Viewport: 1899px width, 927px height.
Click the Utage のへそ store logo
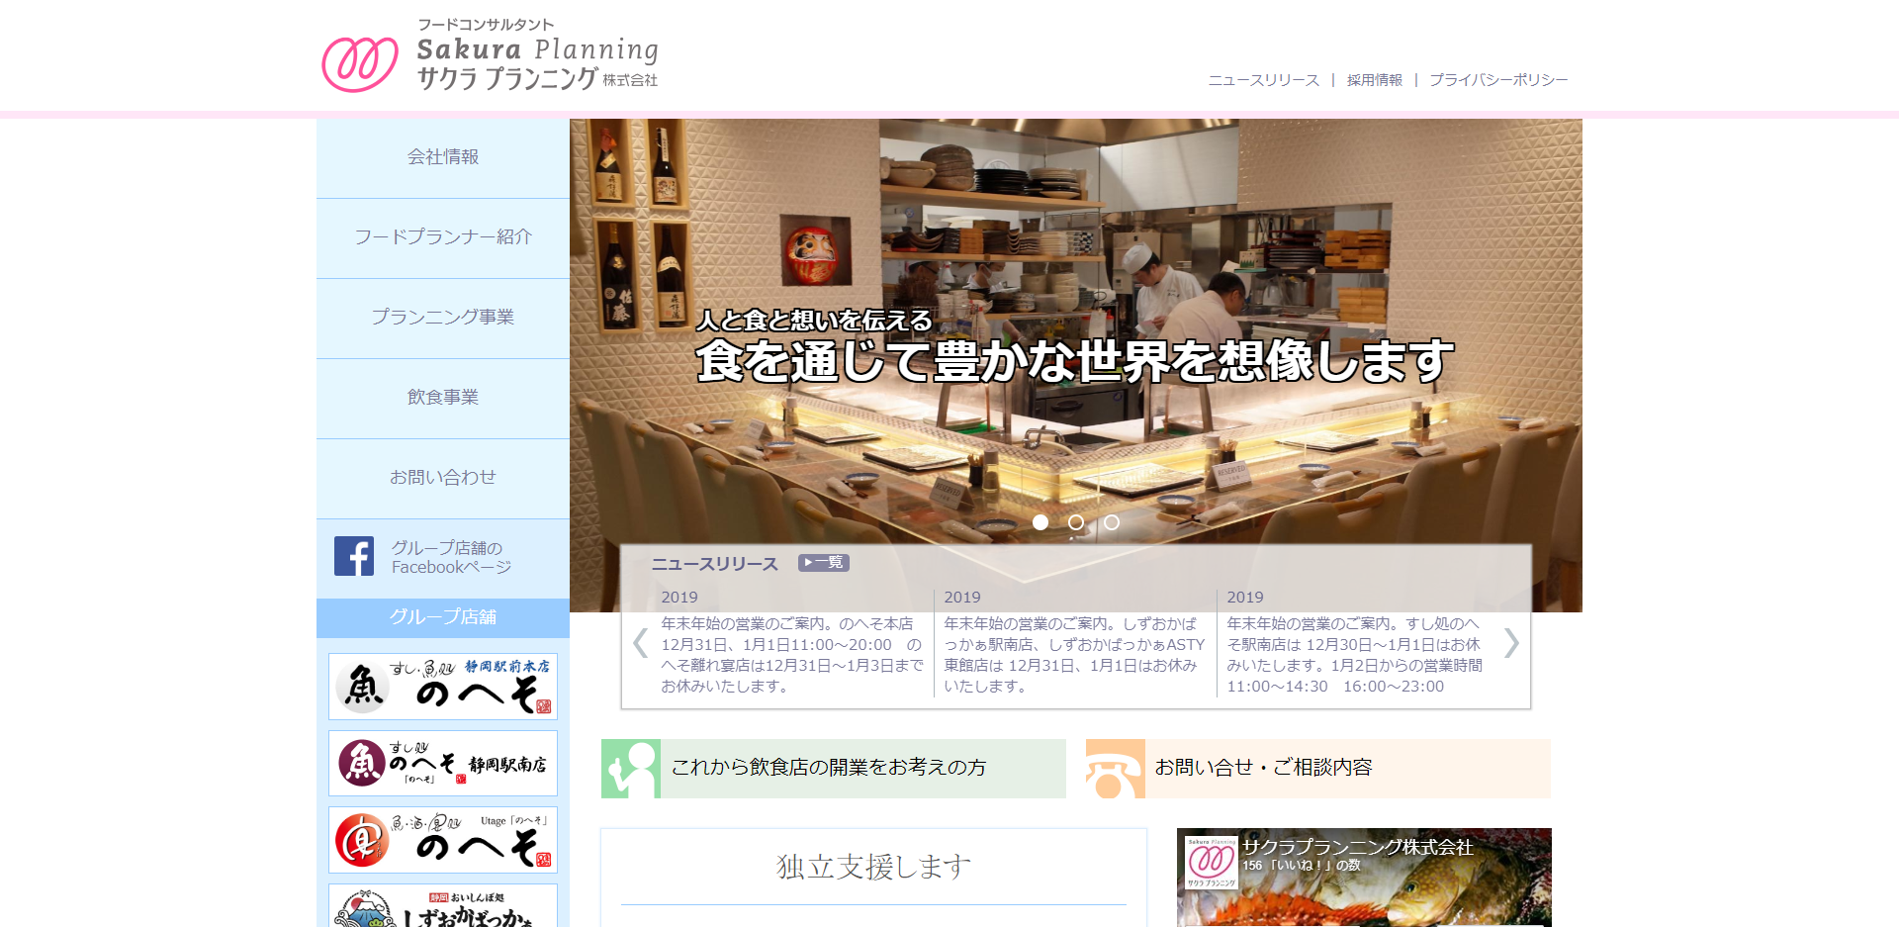pyautogui.click(x=442, y=839)
